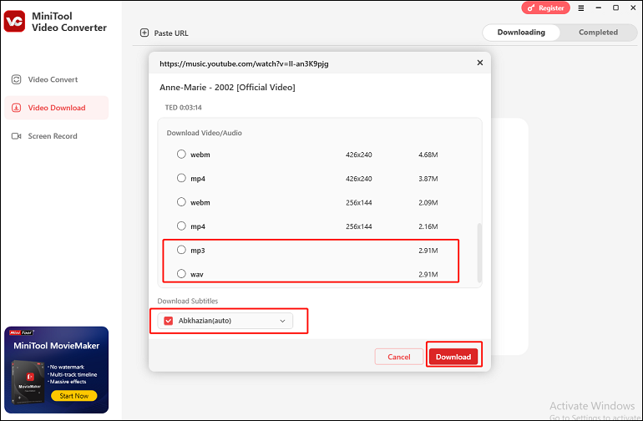Image resolution: width=643 pixels, height=421 pixels.
Task: Click the MovieMaker box thumbnail
Action: 28,383
